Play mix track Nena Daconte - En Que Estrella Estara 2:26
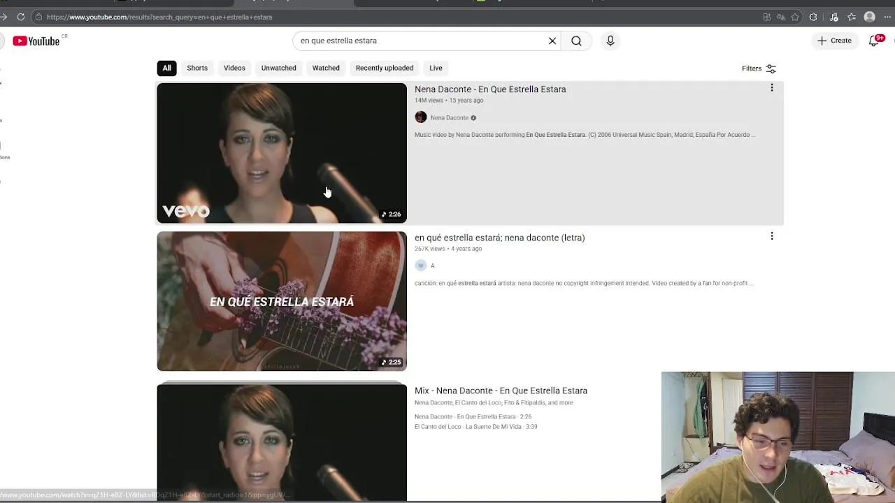The height and width of the screenshot is (503, 895). tap(473, 417)
